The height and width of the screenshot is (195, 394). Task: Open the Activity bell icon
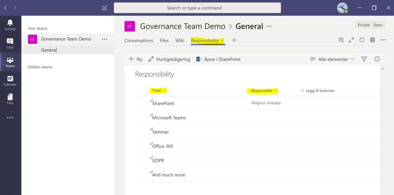(10, 25)
